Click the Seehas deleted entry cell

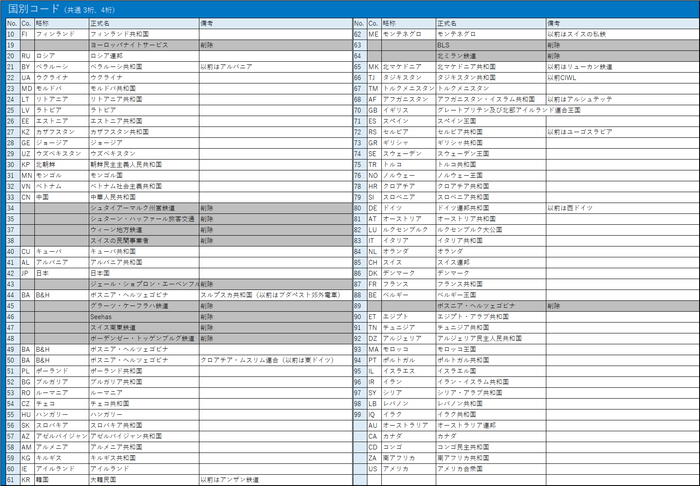pos(144,316)
